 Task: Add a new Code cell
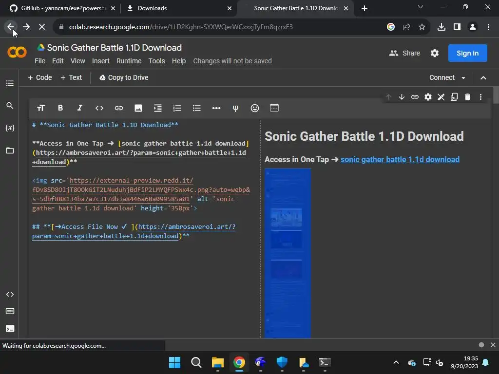[x=40, y=77]
